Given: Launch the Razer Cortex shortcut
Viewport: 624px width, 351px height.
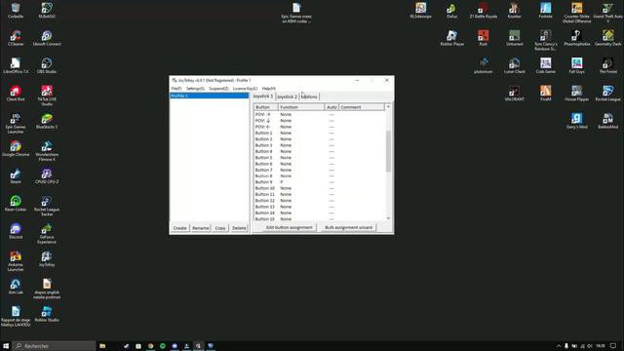Looking at the screenshot, I should pos(16,204).
